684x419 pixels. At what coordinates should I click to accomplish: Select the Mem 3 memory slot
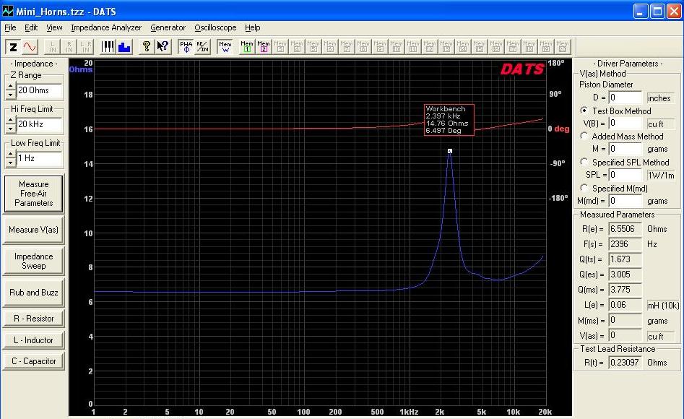[x=280, y=47]
